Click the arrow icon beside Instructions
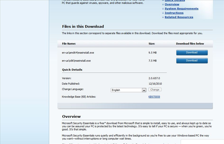Viewport: 224px width, 144px height. [x=163, y=13]
